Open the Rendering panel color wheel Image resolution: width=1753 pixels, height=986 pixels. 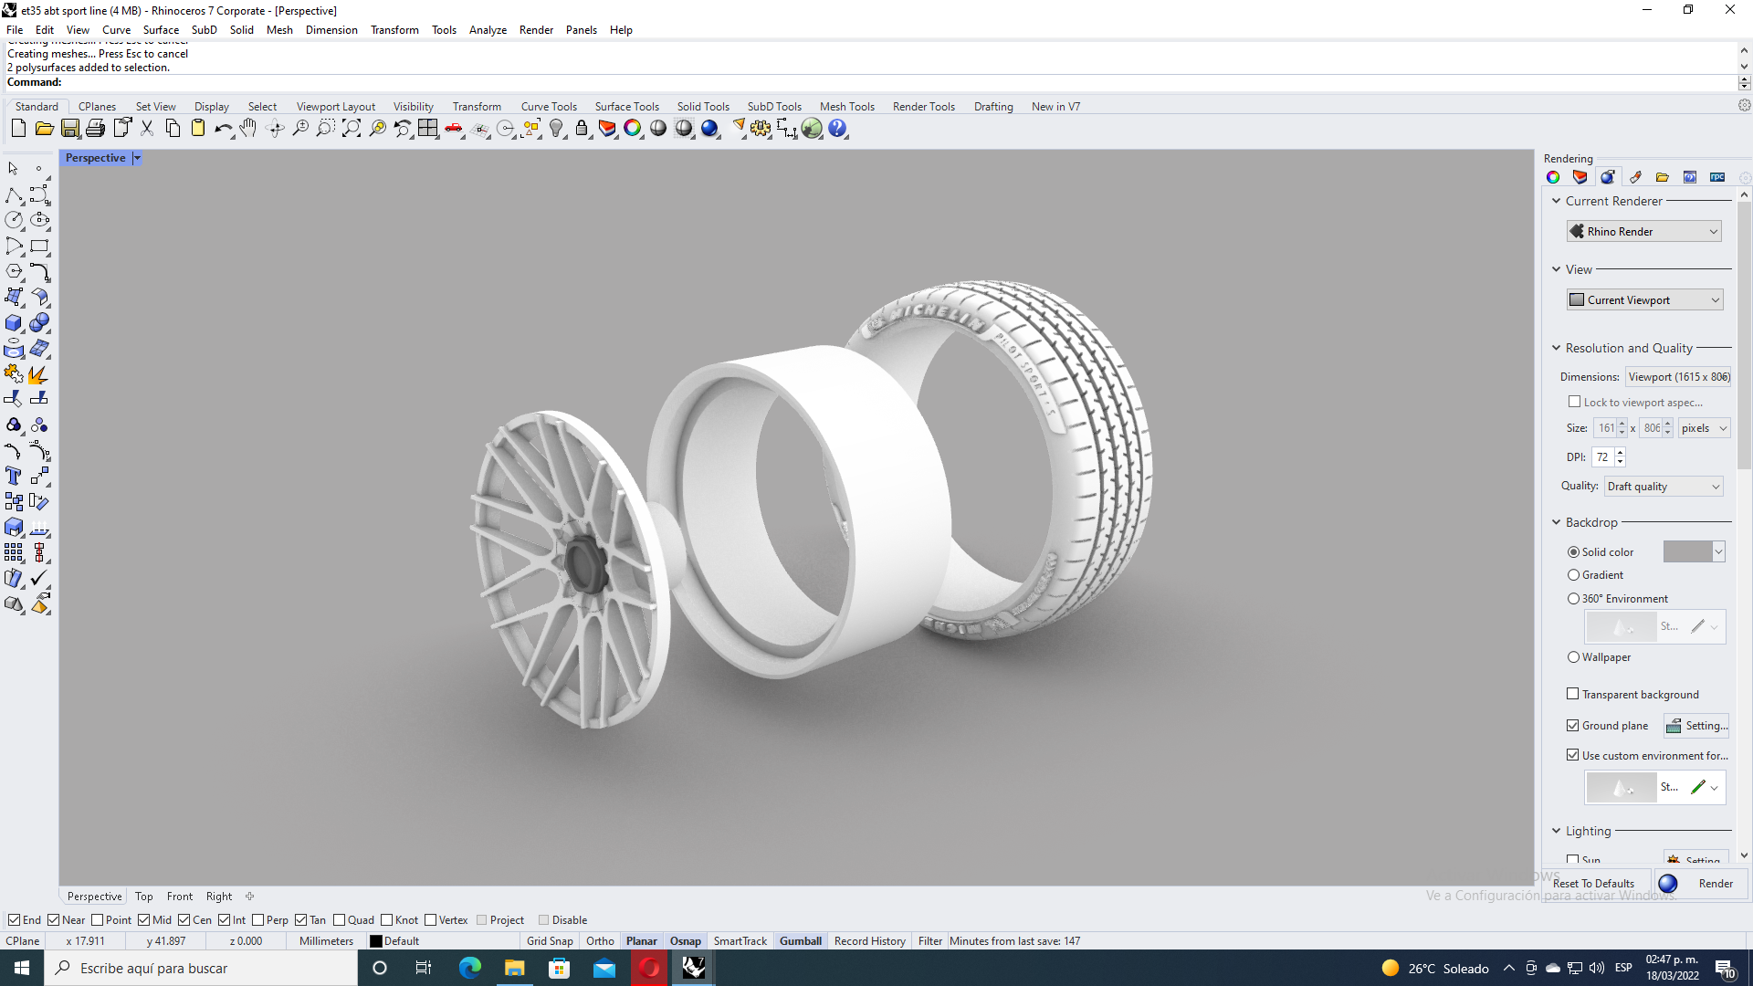point(1554,177)
